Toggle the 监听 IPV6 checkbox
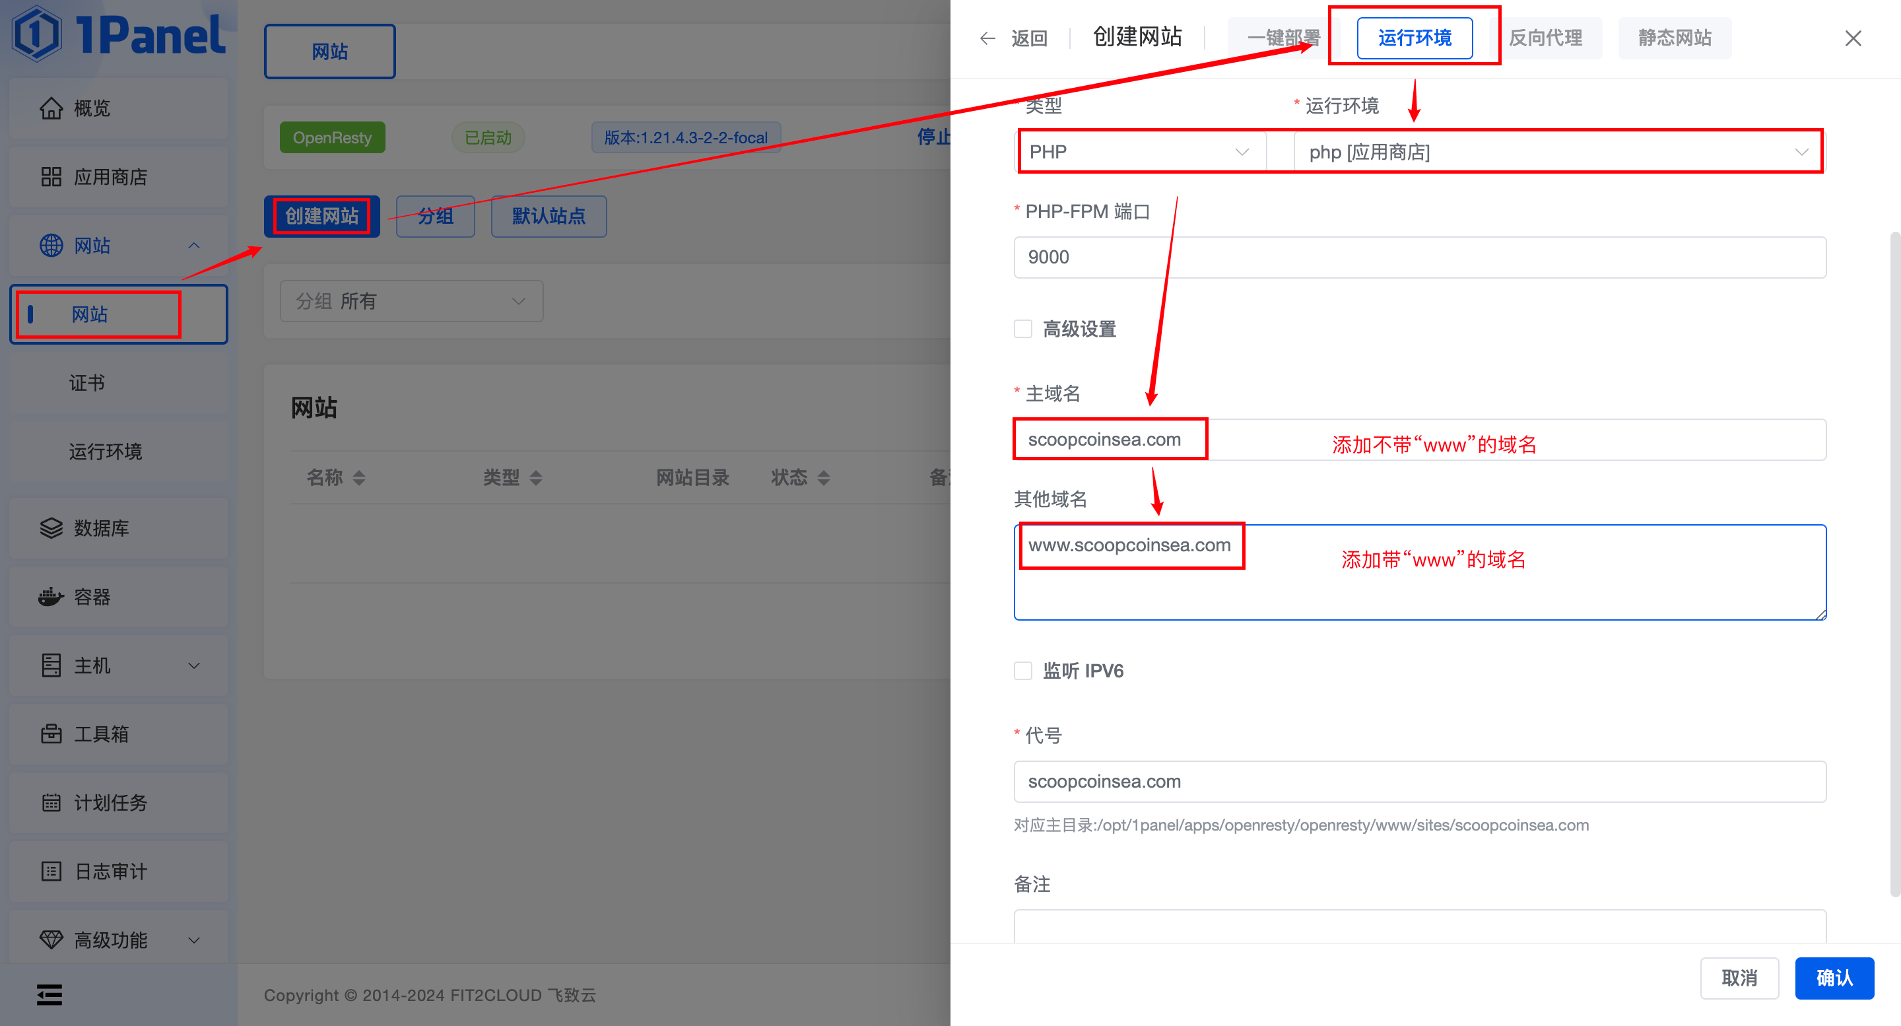 [1024, 671]
